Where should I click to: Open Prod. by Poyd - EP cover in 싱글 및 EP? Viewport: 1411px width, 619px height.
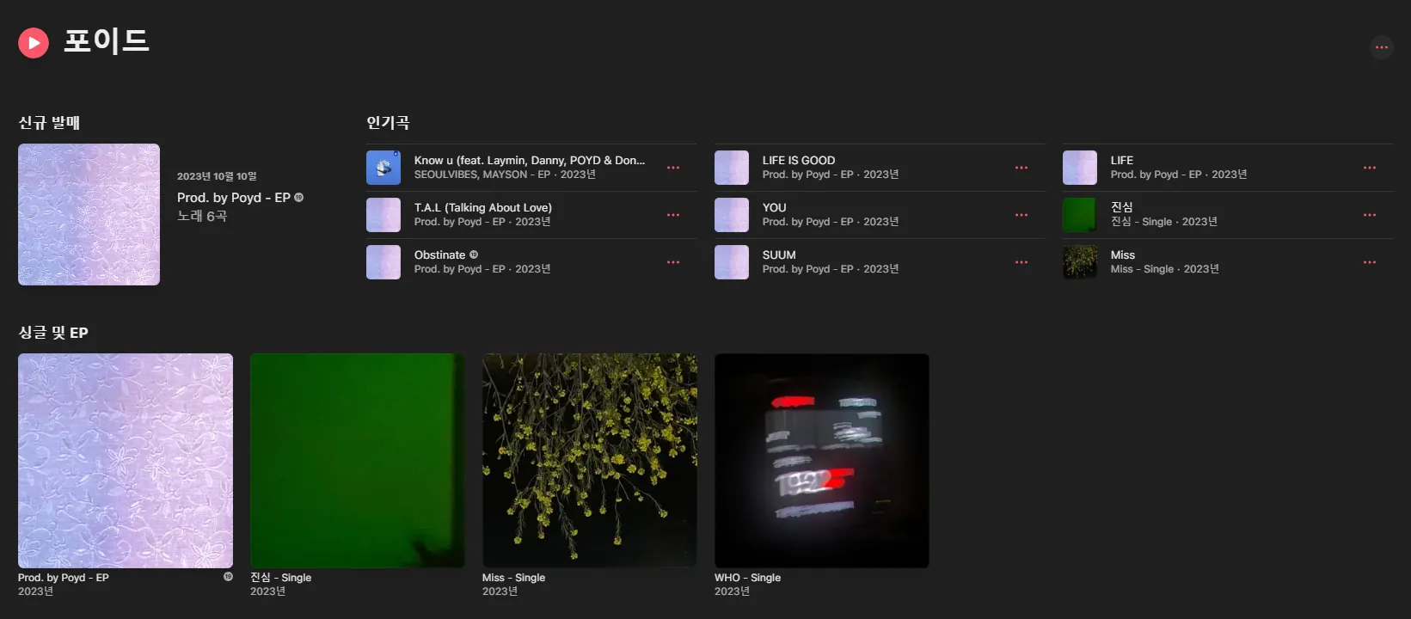(x=126, y=460)
